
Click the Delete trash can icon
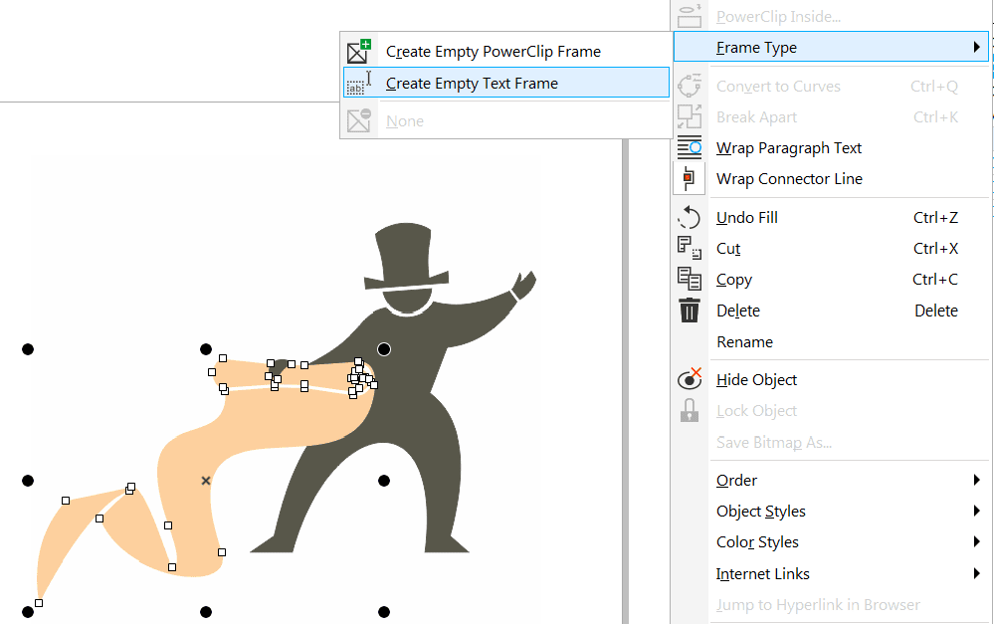coord(690,311)
